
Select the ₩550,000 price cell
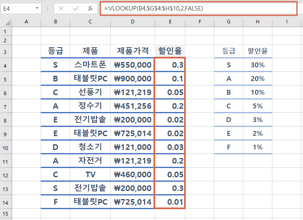click(x=133, y=65)
